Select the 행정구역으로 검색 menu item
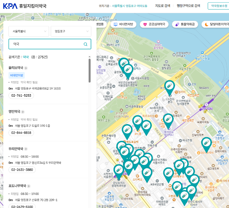The height and width of the screenshot is (208, 229). pyautogui.click(x=188, y=6)
